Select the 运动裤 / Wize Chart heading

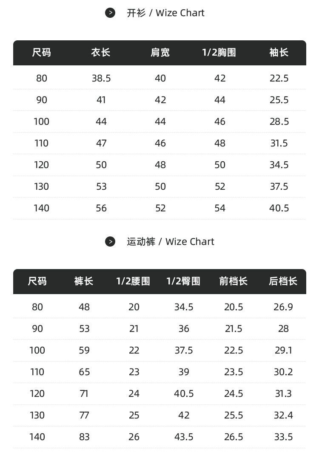click(170, 241)
